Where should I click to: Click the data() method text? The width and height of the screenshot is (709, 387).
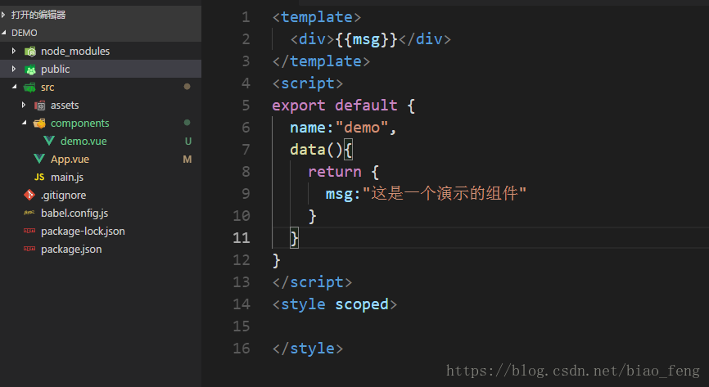click(x=317, y=150)
